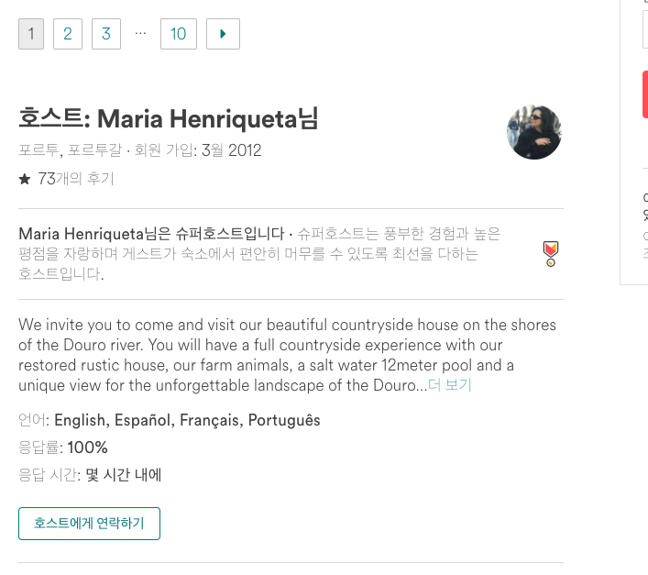The width and height of the screenshot is (648, 575).
Task: Click the Superhost medal badge icon
Action: (550, 253)
